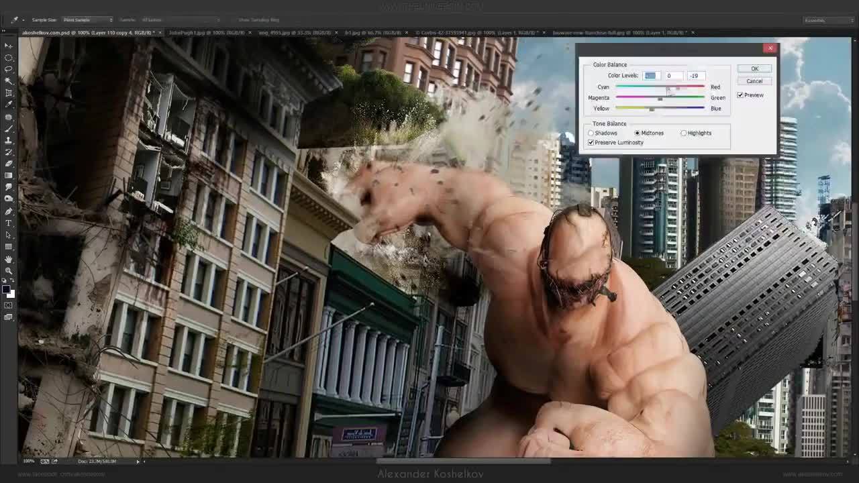Confirm Color Balance with OK

tap(754, 68)
